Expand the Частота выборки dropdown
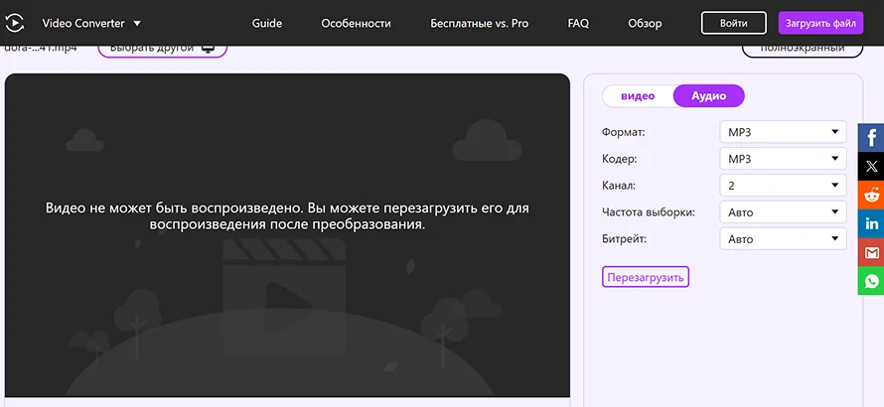This screenshot has width=884, height=407. (783, 212)
